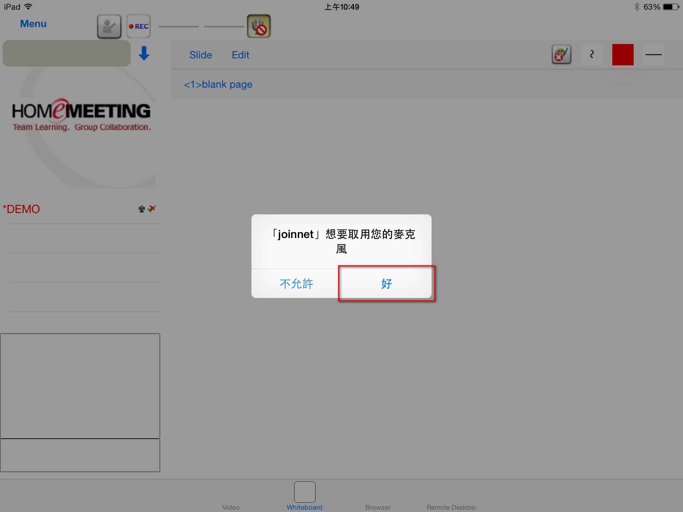Screen dimensions: 683x512
Task: Open the clear drawing palette icon
Action: coord(562,54)
